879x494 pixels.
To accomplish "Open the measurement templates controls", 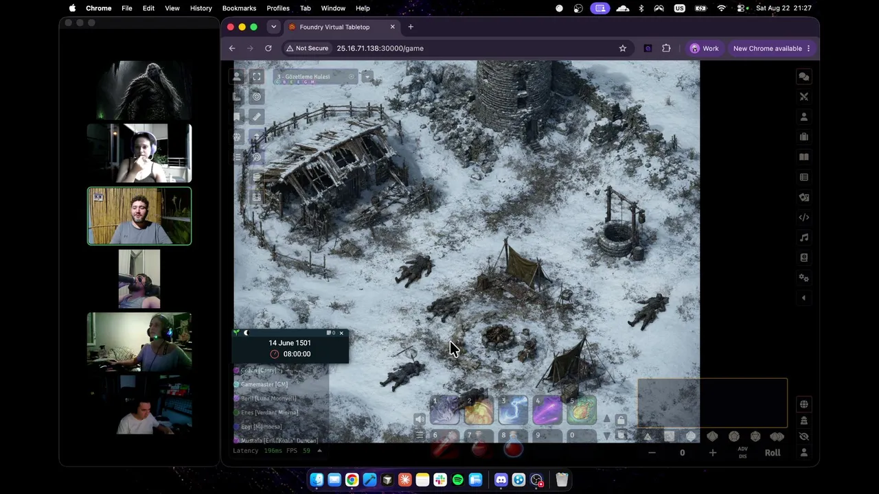I will click(237, 97).
